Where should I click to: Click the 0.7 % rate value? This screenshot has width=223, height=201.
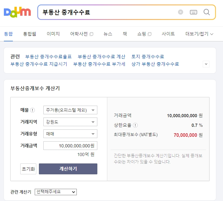click(197, 125)
